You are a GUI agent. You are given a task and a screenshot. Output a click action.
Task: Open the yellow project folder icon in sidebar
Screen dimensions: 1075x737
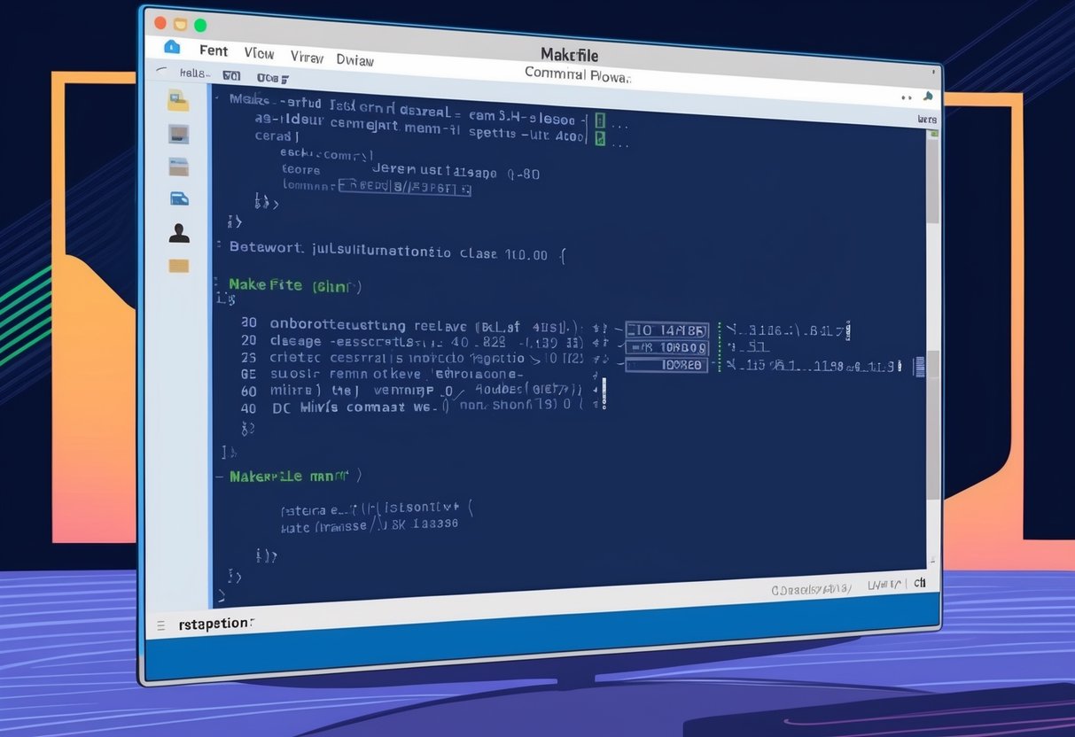178,102
